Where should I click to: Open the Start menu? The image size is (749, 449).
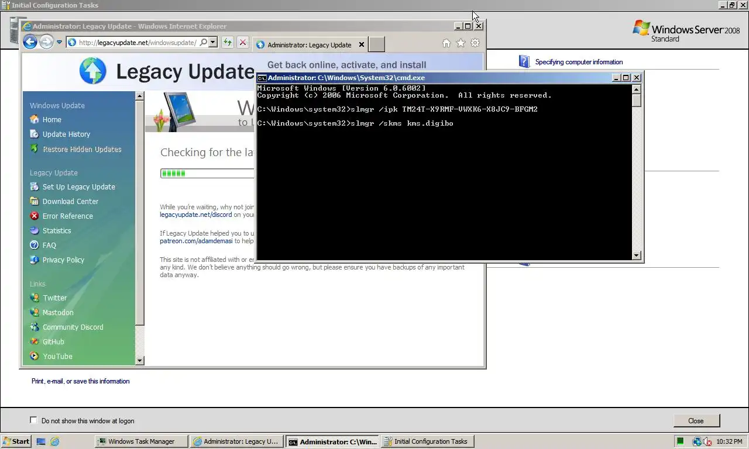[16, 441]
